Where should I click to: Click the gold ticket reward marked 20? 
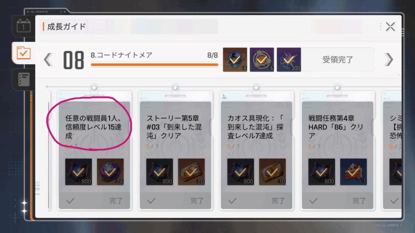pos(191,172)
